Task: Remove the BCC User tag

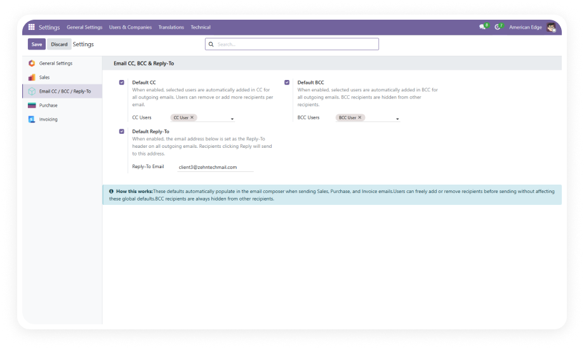Action: [x=360, y=117]
